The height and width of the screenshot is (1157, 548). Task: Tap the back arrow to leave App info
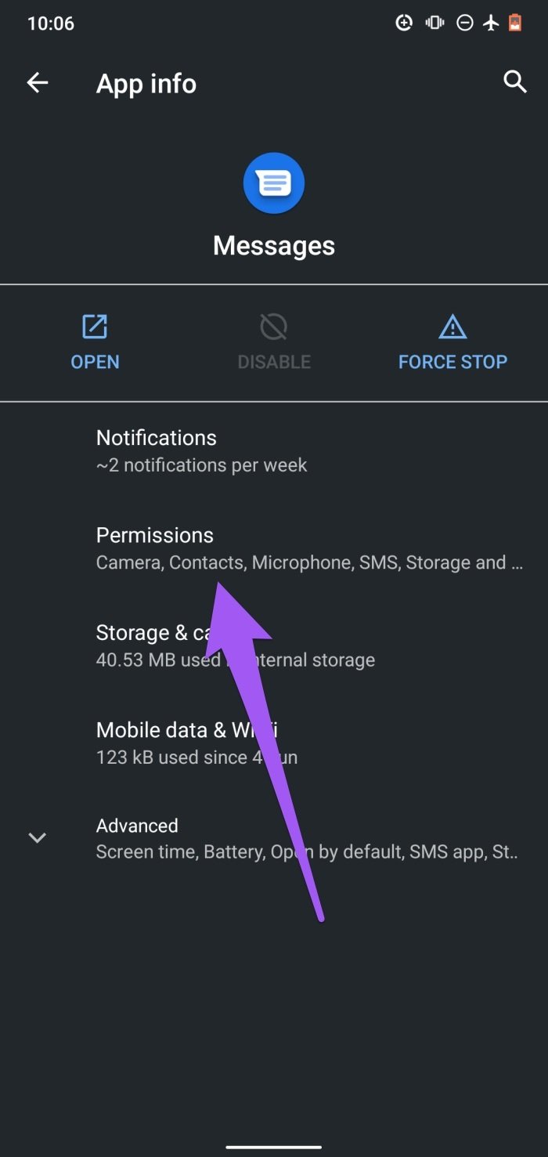point(38,82)
